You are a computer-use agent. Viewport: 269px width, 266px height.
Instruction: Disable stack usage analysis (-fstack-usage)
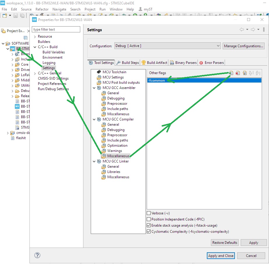coord(149,225)
